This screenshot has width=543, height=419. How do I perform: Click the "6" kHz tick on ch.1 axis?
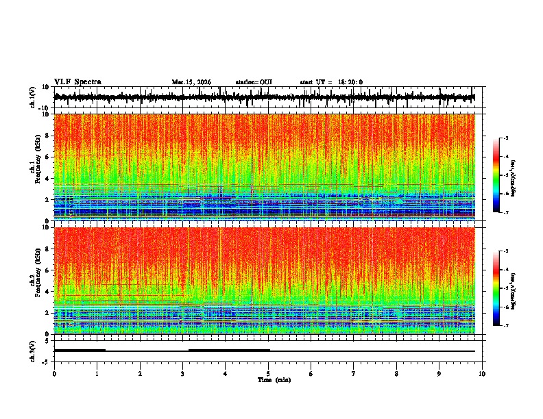[47, 157]
